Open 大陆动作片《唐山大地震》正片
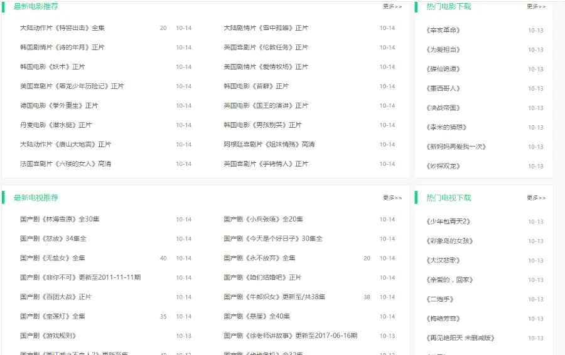 (x=65, y=145)
